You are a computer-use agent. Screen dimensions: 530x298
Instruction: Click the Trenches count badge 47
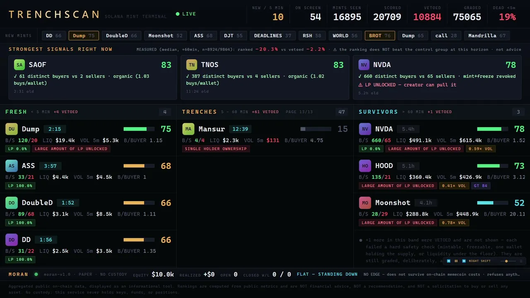click(x=342, y=112)
